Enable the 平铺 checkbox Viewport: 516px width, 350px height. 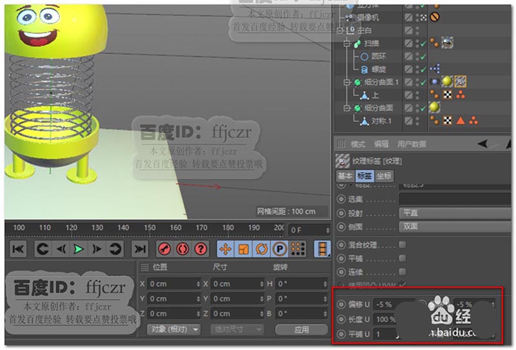click(x=402, y=258)
